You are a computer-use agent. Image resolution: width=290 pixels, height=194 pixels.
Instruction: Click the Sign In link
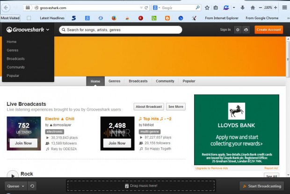(x=225, y=29)
